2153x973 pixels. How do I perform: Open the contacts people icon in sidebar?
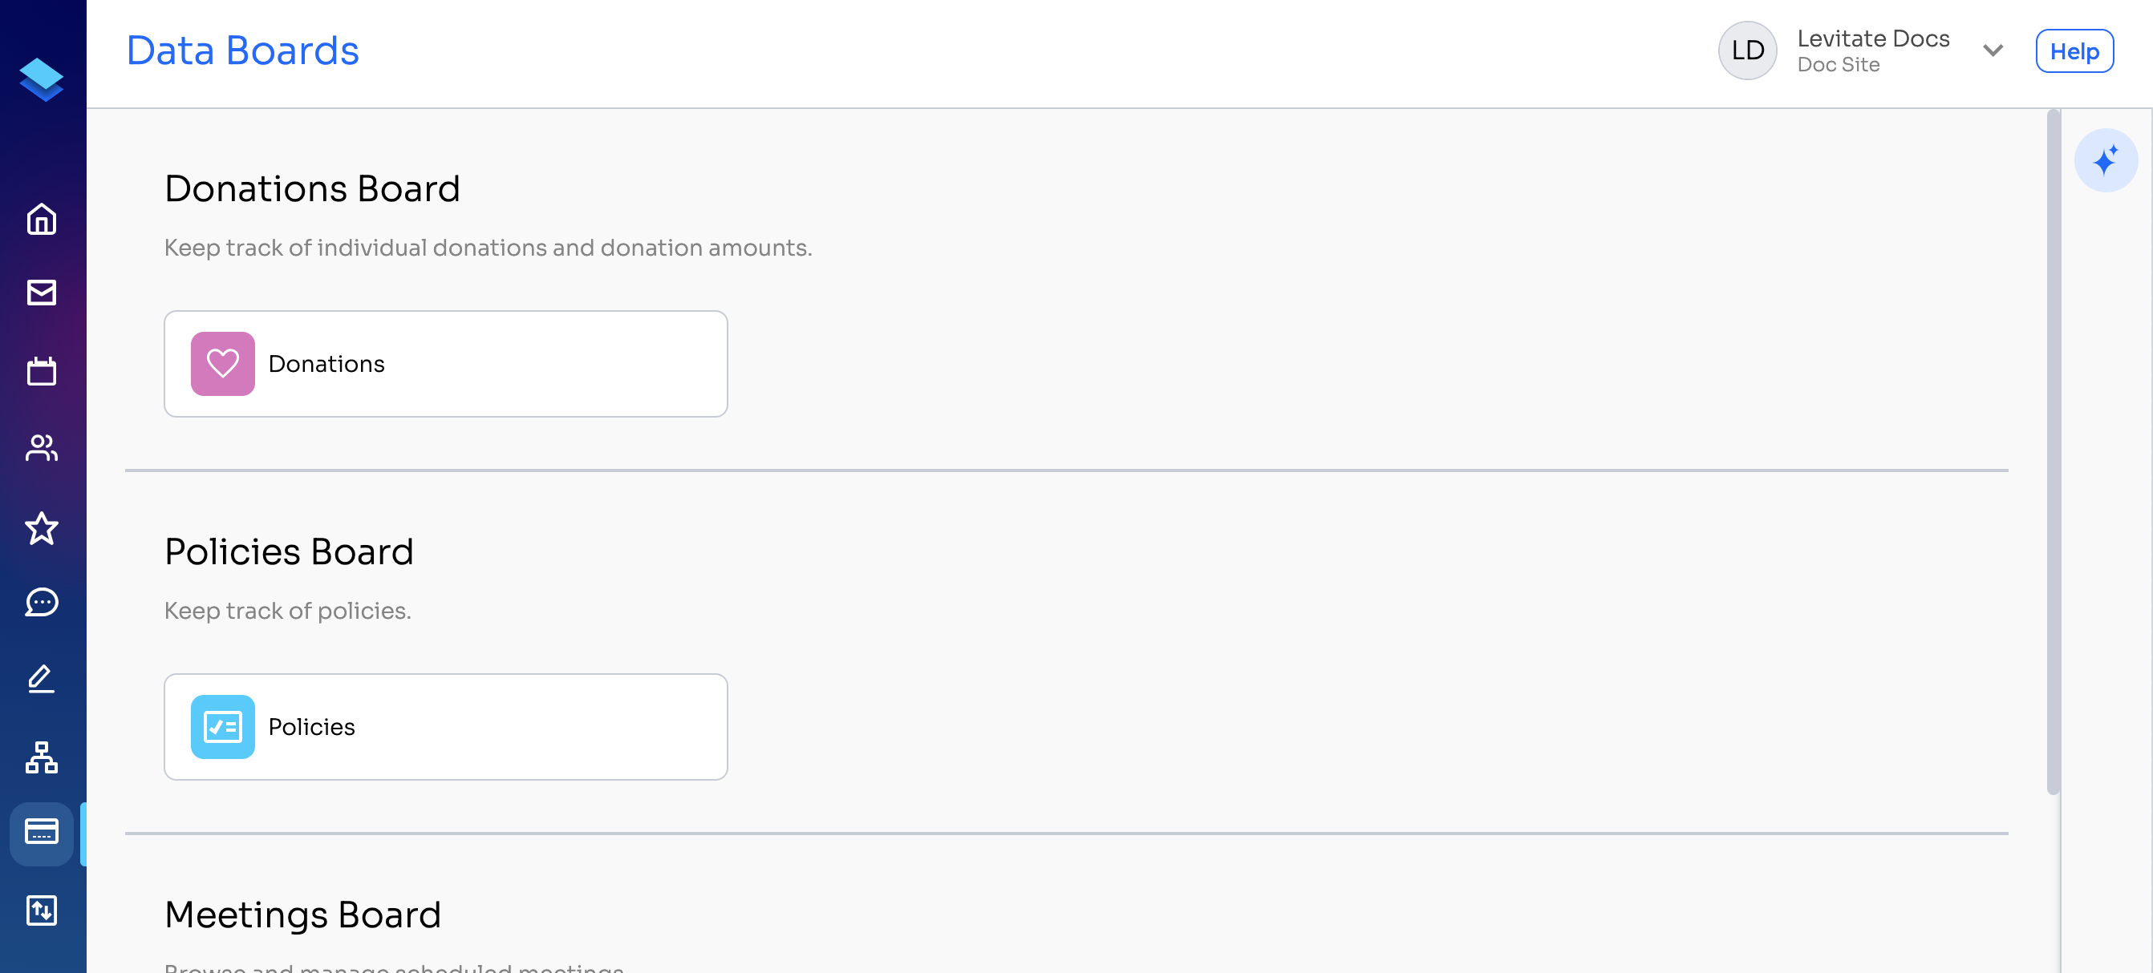click(41, 448)
